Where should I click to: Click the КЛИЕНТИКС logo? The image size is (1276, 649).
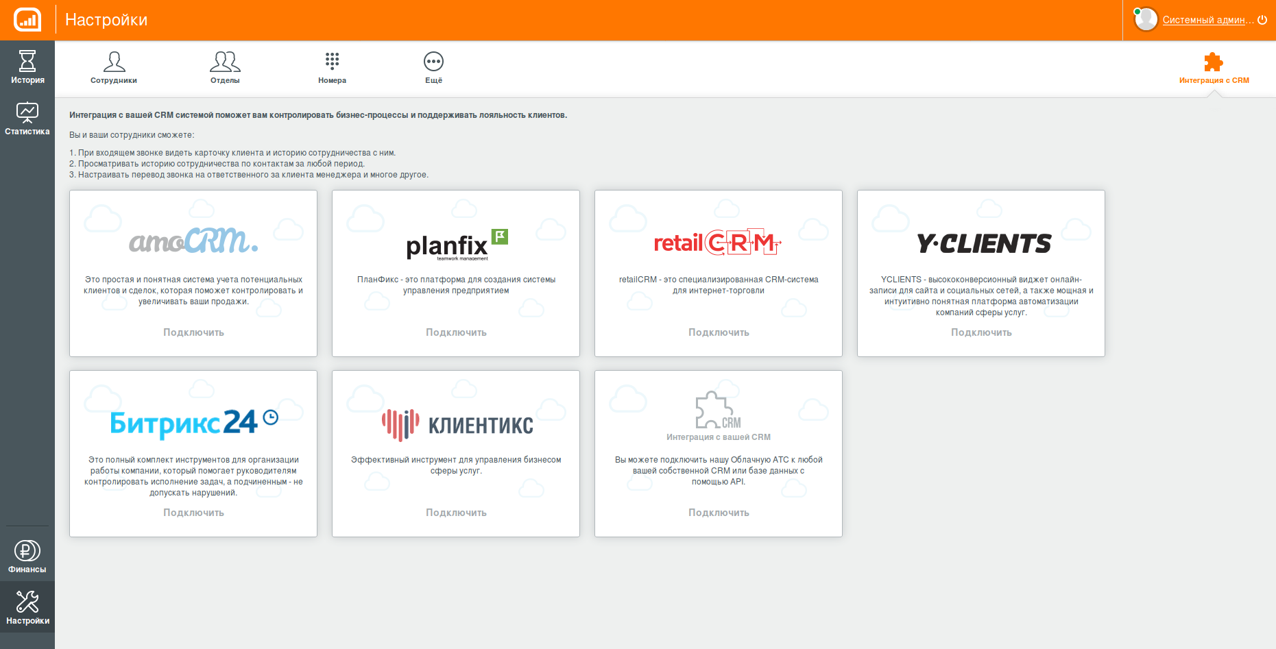(457, 425)
